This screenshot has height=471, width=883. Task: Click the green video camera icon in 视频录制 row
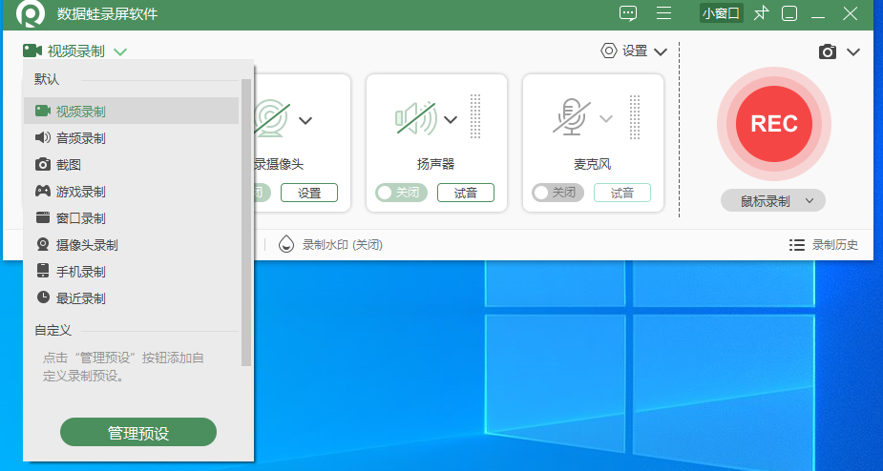tap(43, 111)
